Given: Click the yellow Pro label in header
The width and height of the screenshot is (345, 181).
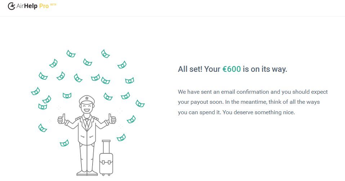Looking at the screenshot, I should pos(44,6).
